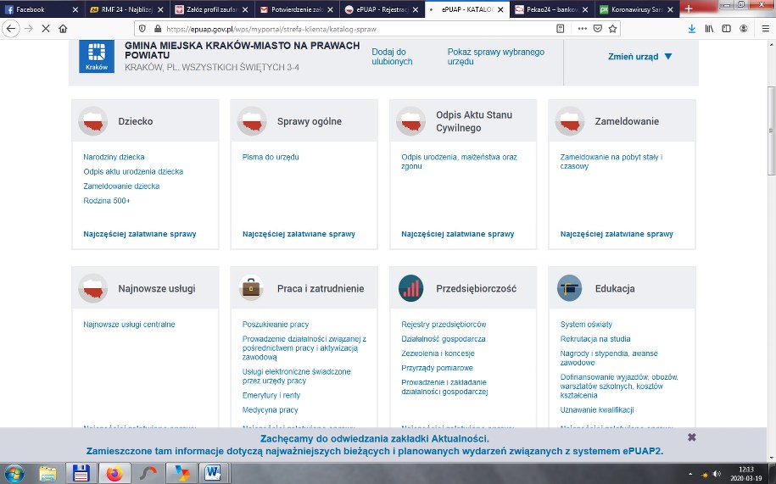Switch to the RMF 24 tab
The image size is (776, 484).
point(126,9)
